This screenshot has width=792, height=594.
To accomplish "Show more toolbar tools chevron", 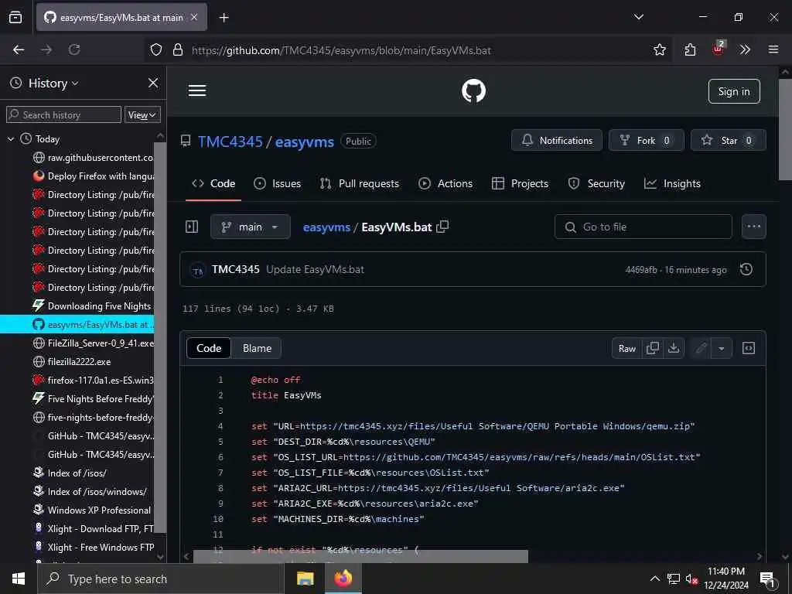I will [x=745, y=49].
